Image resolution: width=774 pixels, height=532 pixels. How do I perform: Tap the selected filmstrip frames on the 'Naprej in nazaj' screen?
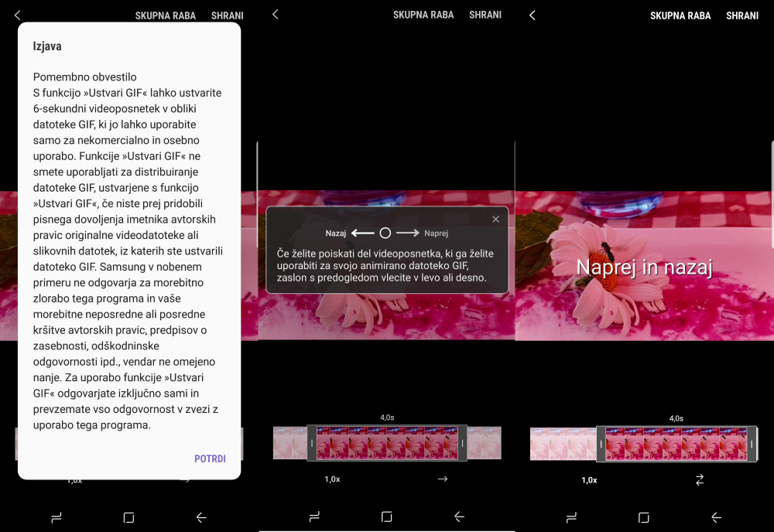(x=676, y=445)
